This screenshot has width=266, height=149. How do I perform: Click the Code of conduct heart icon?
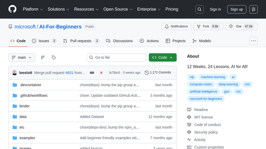189,125
